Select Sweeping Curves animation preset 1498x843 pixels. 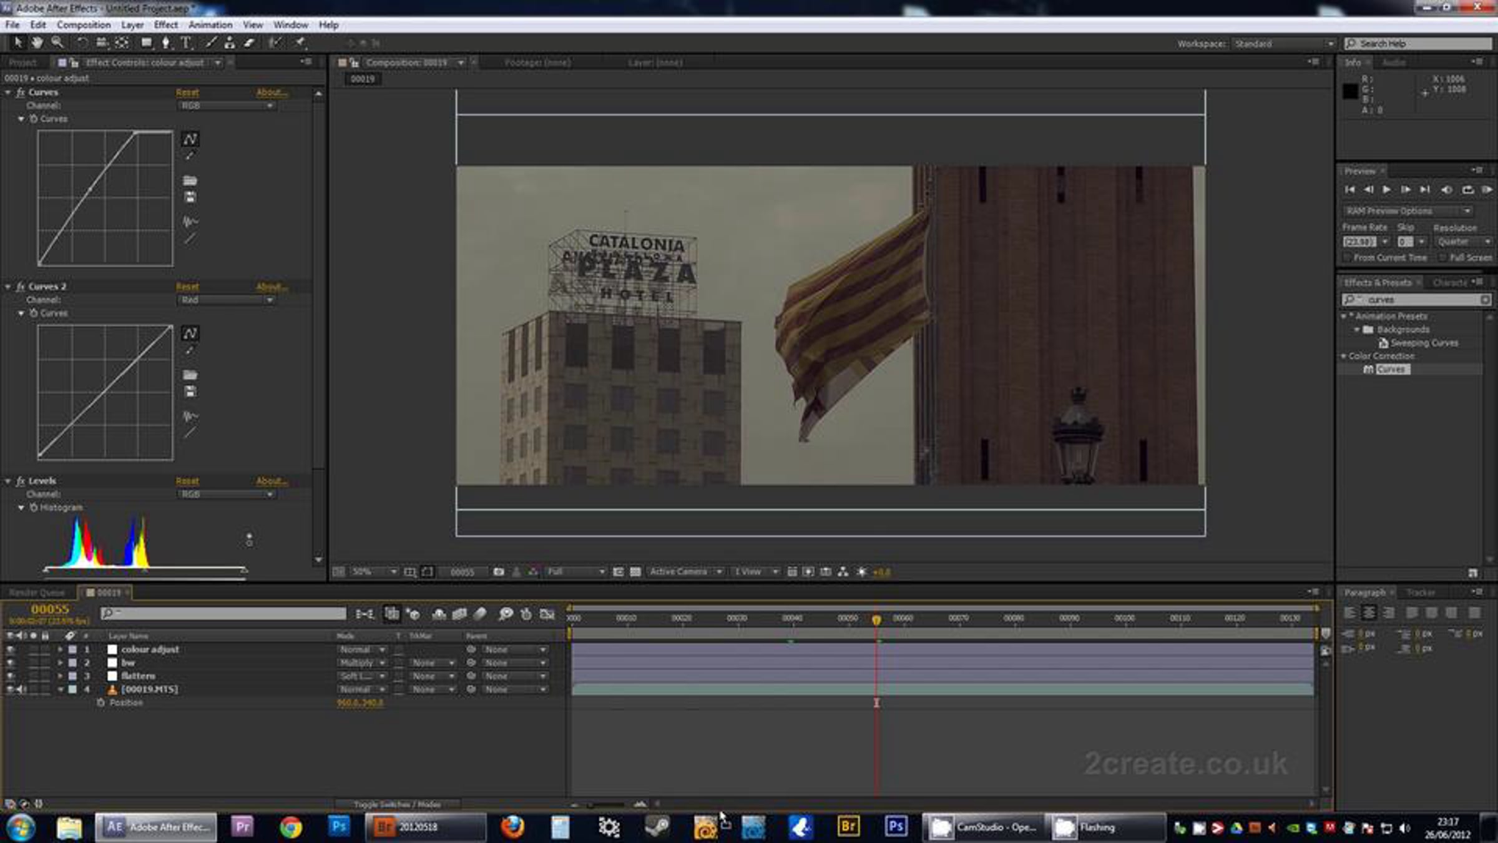pyautogui.click(x=1424, y=343)
